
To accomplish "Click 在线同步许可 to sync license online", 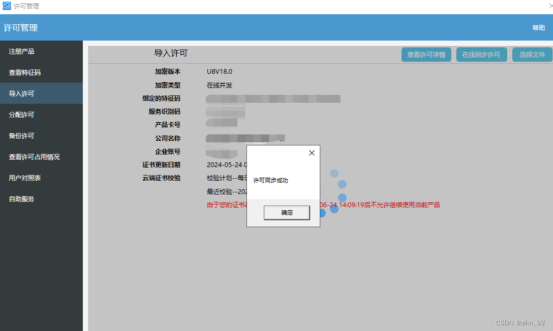I will tap(481, 54).
